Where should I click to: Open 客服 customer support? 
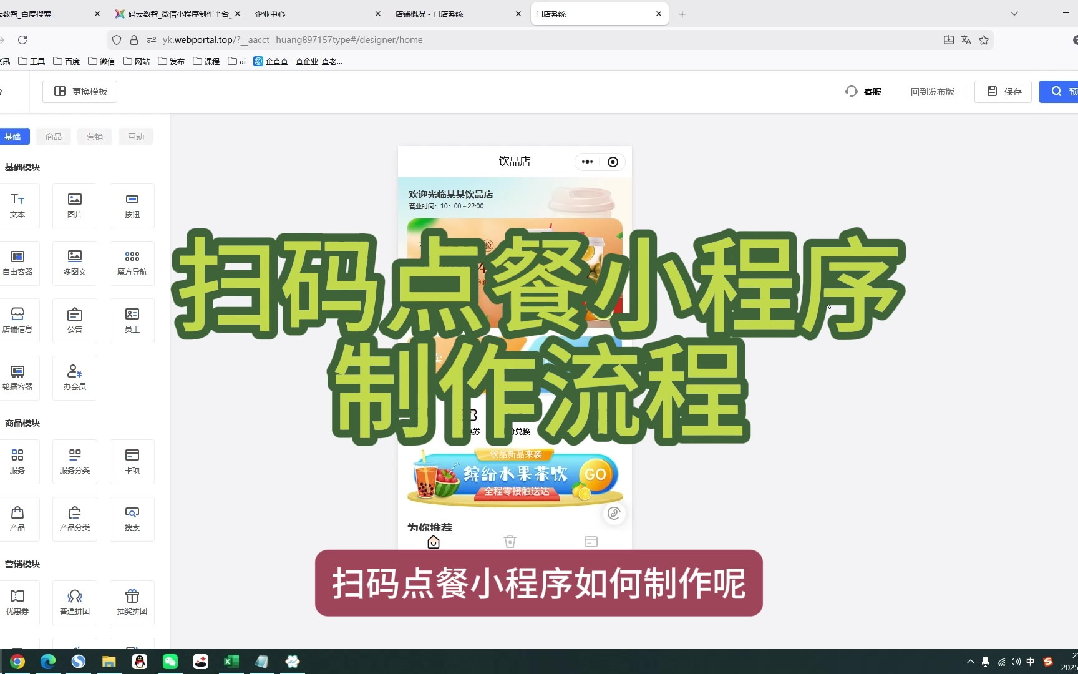click(863, 92)
